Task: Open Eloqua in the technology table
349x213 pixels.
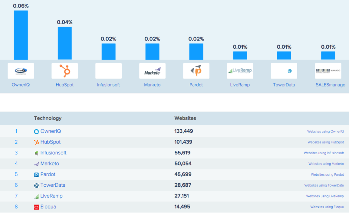Action: click(x=48, y=207)
